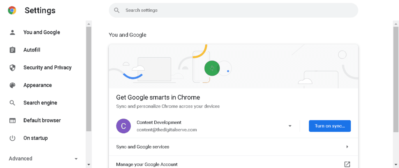
Task: Click the Chrome logo icon
Action: 12,11
